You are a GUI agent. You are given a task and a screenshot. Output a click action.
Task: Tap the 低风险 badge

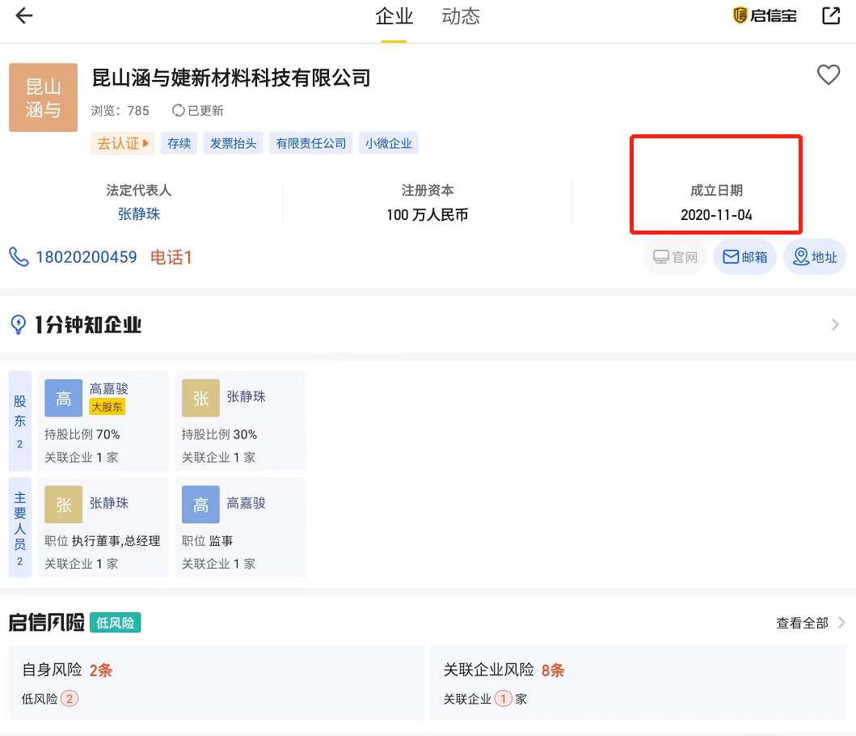[x=116, y=622]
